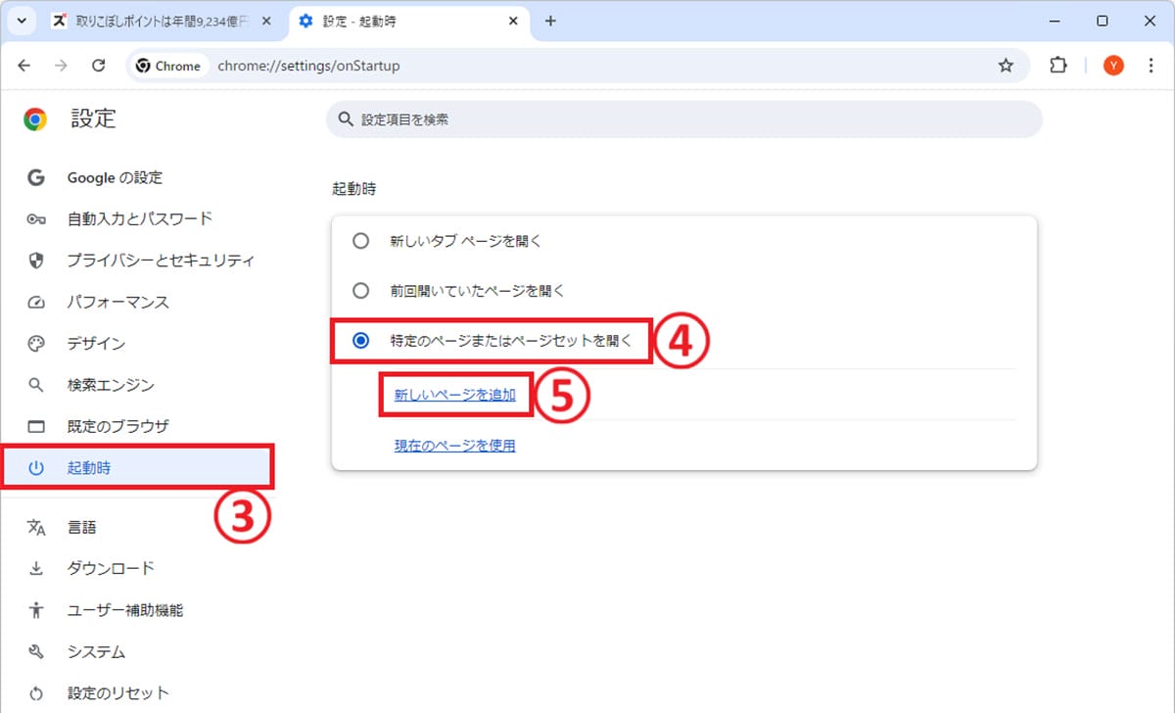Open a new tab with plus icon

(x=550, y=21)
